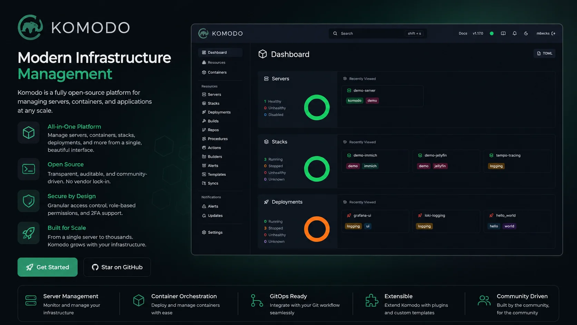Viewport: 577px width, 325px height.
Task: Click the Procedures sidebar icon
Action: point(204,139)
